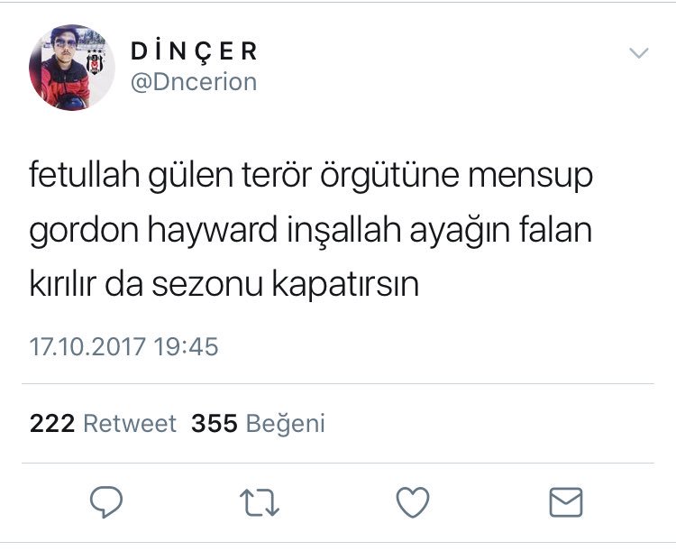The image size is (676, 551).
Task: Tap the reply speech bubble icon
Action: coord(106,501)
